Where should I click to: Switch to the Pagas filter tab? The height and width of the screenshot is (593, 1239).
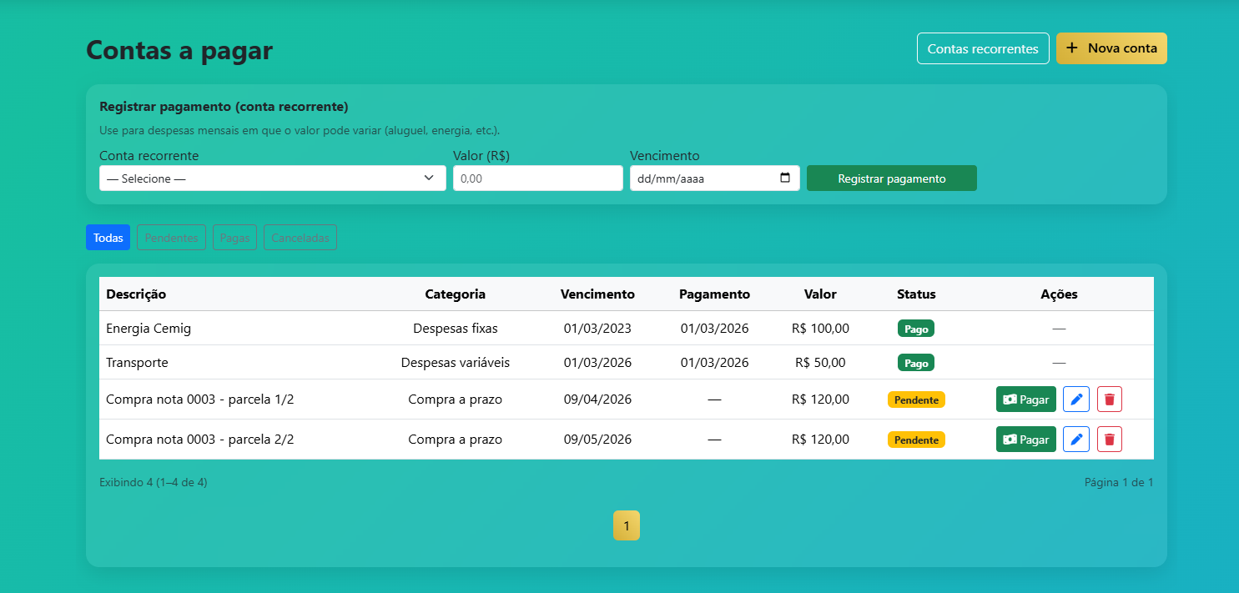(234, 237)
